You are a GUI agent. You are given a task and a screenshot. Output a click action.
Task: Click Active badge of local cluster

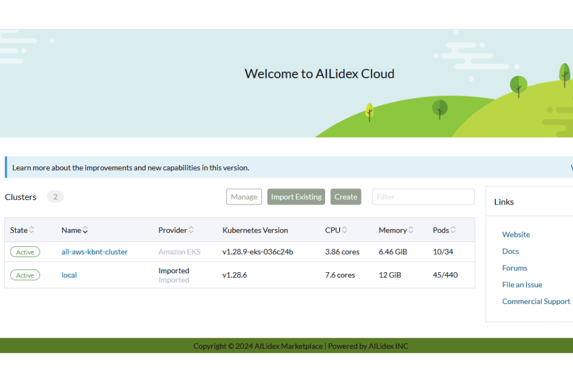pyautogui.click(x=25, y=275)
